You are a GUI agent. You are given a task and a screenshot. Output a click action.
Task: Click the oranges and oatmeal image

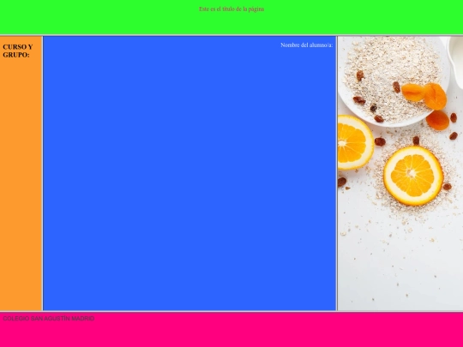(400, 173)
